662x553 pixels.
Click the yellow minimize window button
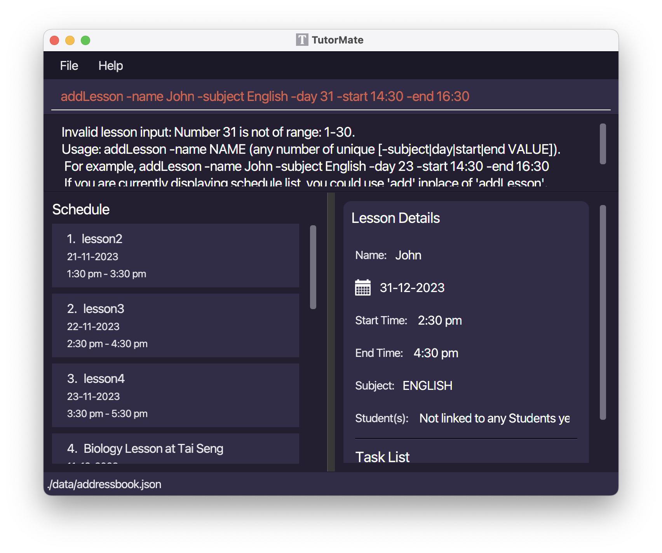click(x=70, y=40)
